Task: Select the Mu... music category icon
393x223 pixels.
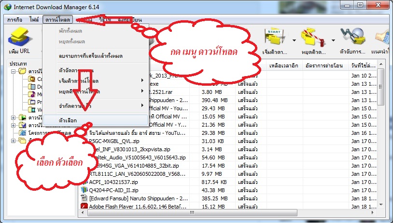Action: point(31,94)
